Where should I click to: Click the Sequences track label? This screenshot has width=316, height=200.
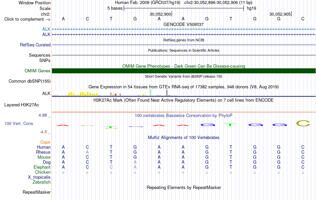point(40,55)
